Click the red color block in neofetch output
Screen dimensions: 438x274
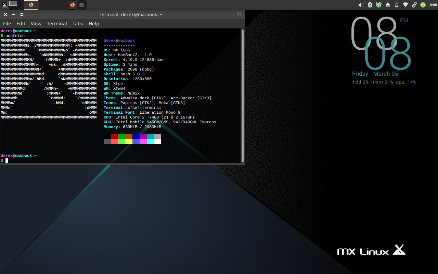point(114,136)
